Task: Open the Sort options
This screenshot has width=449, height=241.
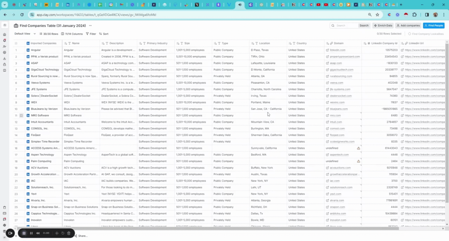Action: (x=104, y=34)
